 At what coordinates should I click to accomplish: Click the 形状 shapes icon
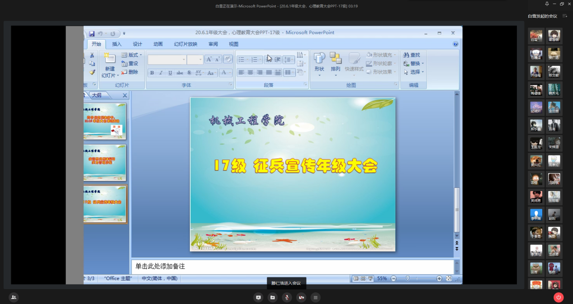319,61
